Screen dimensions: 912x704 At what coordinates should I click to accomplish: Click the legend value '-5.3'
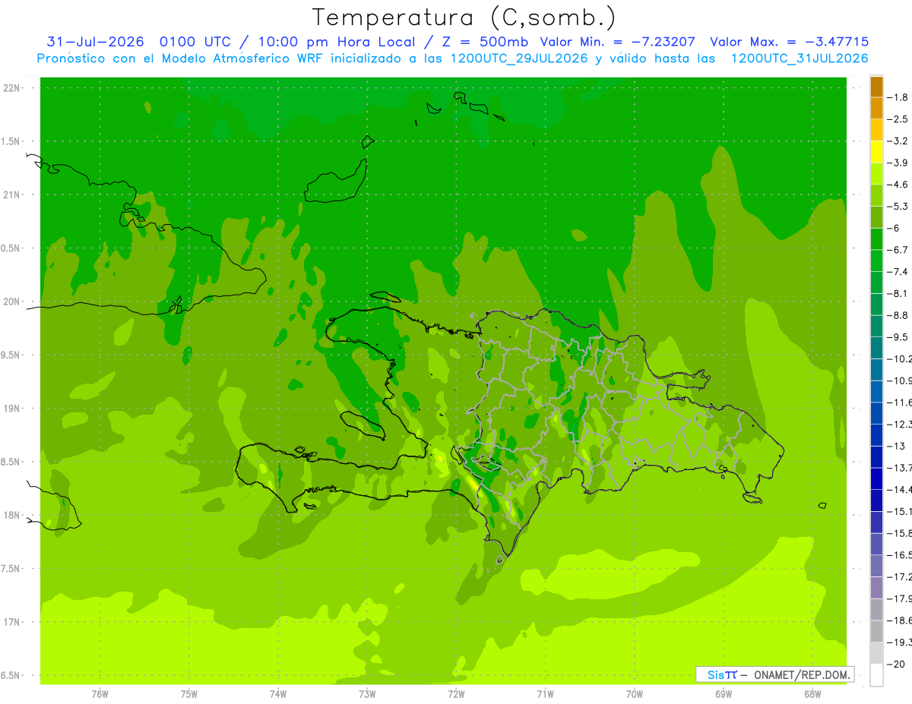[898, 206]
